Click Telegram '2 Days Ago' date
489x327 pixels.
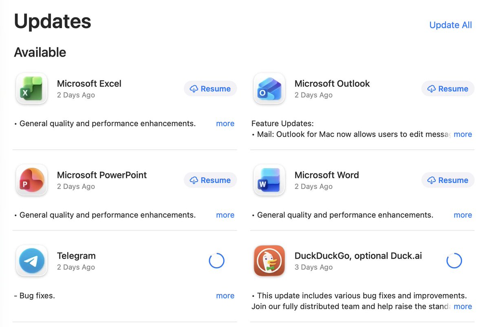[76, 267]
